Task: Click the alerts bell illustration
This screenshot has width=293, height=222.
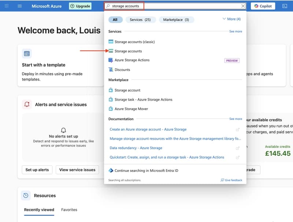Action: click(x=63, y=130)
